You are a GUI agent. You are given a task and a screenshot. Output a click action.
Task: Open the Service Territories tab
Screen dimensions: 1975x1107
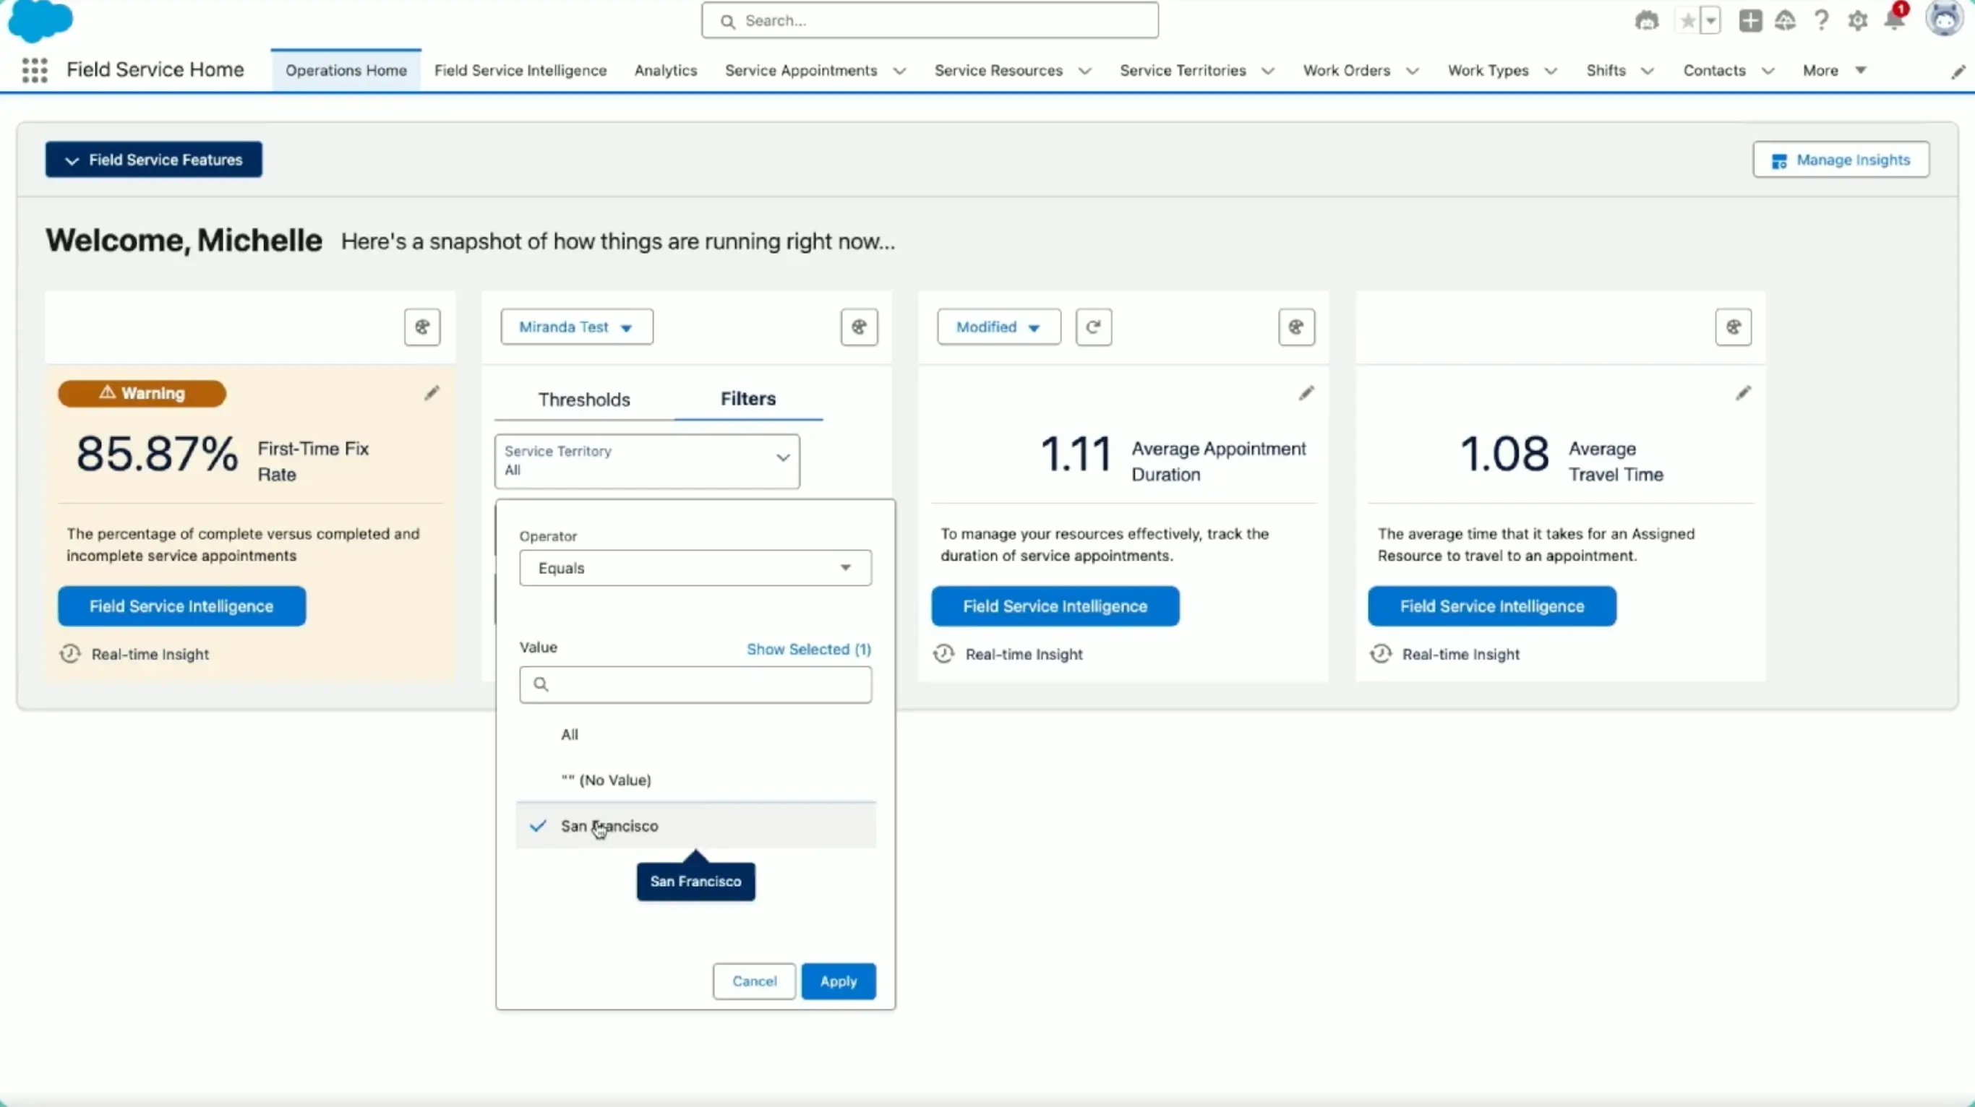[x=1182, y=71]
